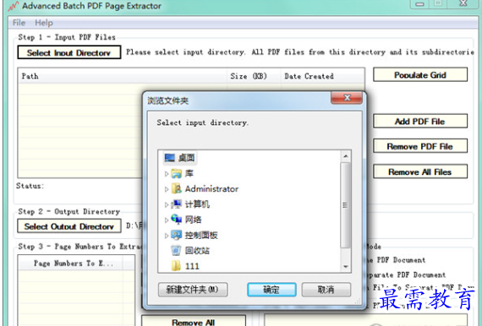The width and height of the screenshot is (482, 326).
Task: Click the Remove PDF File button
Action: 420,146
